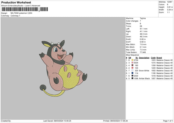174x123 pixels.
Task: Click the 'Stop Sequence:' heading
Action: (133, 55)
